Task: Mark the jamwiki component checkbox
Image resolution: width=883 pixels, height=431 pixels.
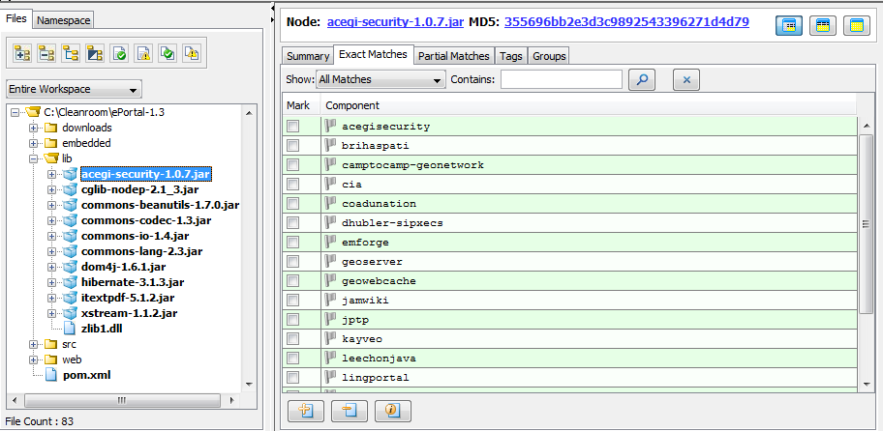Action: tap(293, 301)
